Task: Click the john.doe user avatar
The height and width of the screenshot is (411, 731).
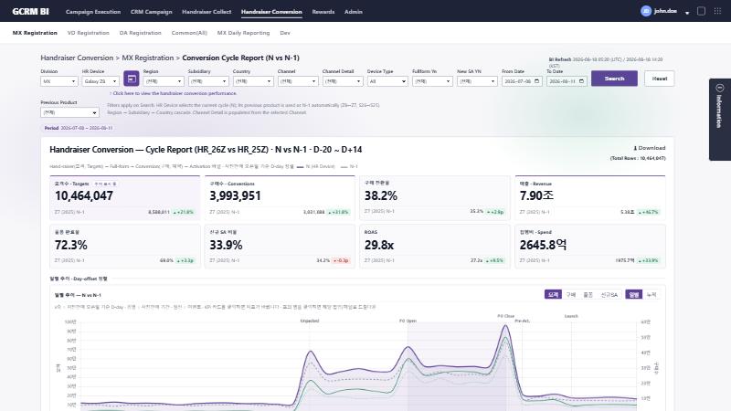Action: (646, 11)
